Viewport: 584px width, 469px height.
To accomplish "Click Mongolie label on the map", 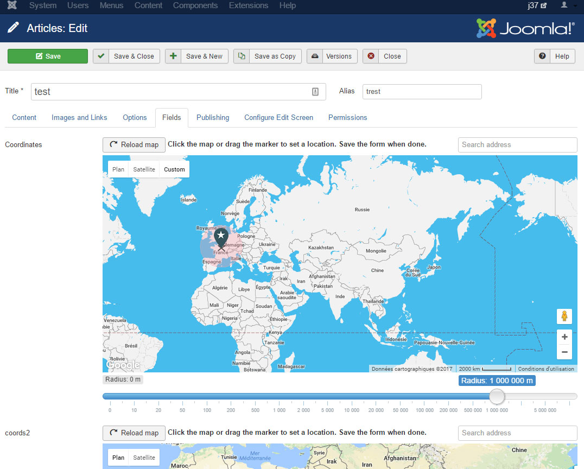I will click(376, 251).
